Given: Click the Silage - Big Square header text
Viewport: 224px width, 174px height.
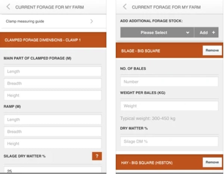Looking at the screenshot, I should coord(141,51).
